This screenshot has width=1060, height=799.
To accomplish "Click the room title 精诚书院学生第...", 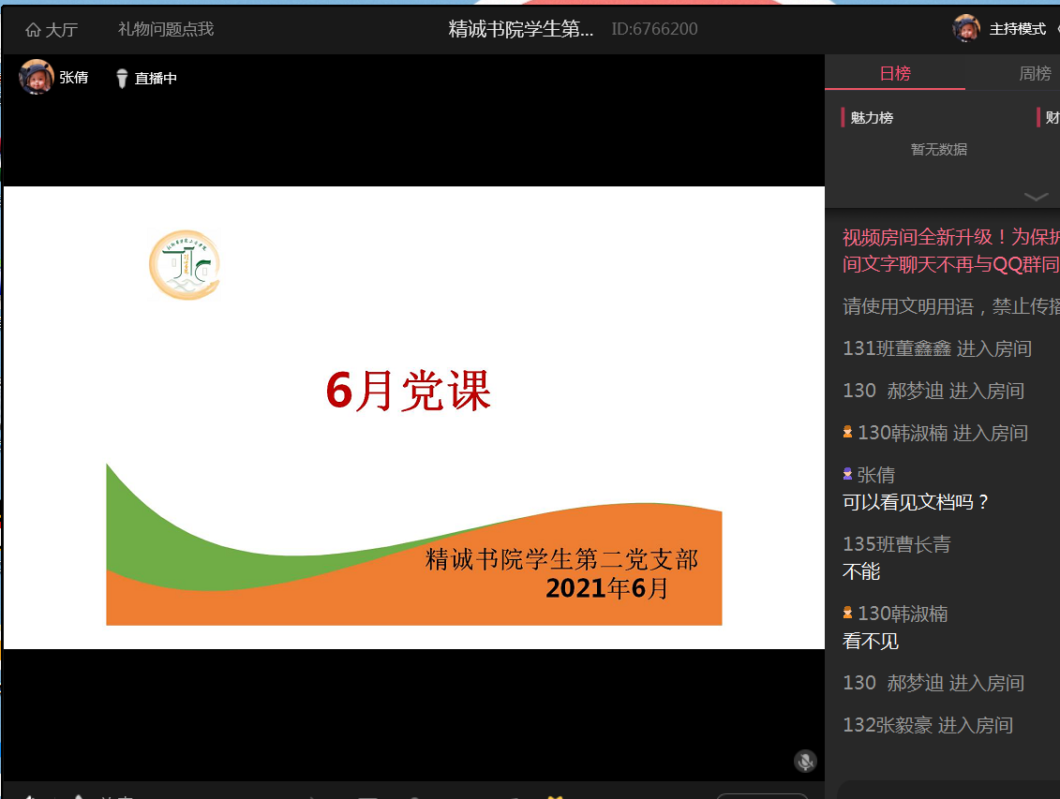I will (520, 29).
